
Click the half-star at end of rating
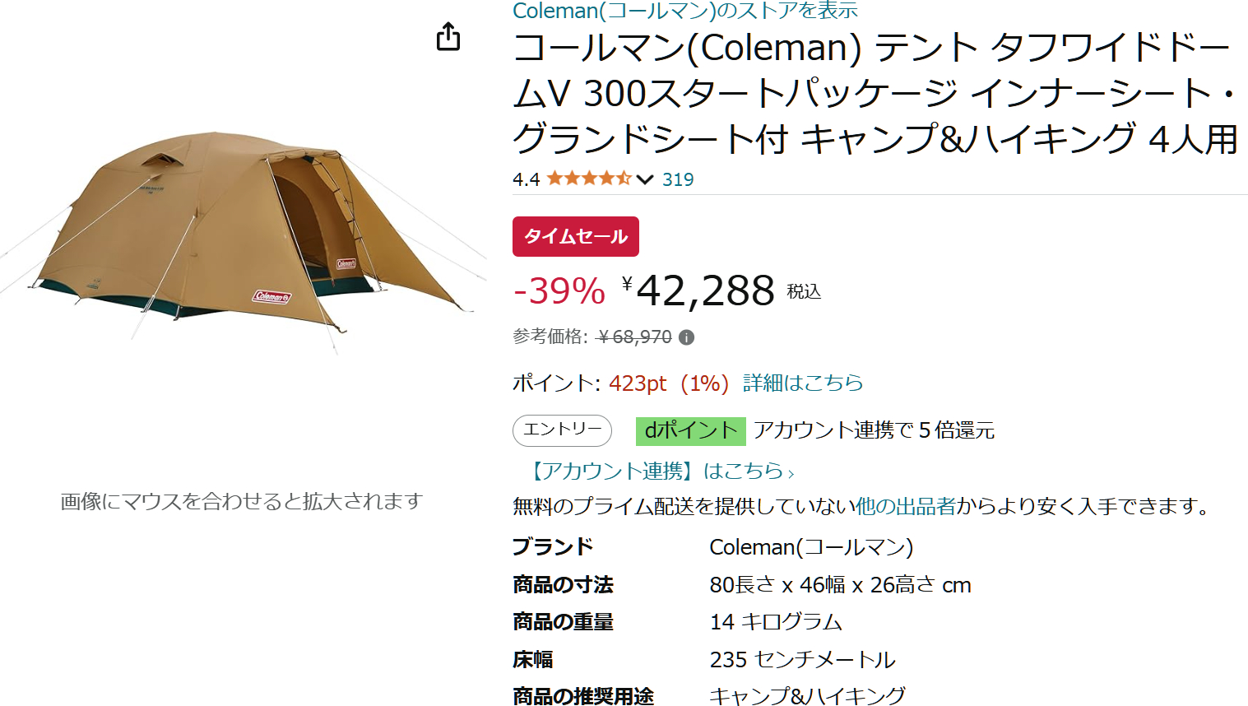[624, 179]
